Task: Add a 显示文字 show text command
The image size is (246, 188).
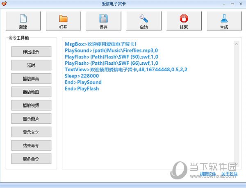Action: tap(31, 132)
